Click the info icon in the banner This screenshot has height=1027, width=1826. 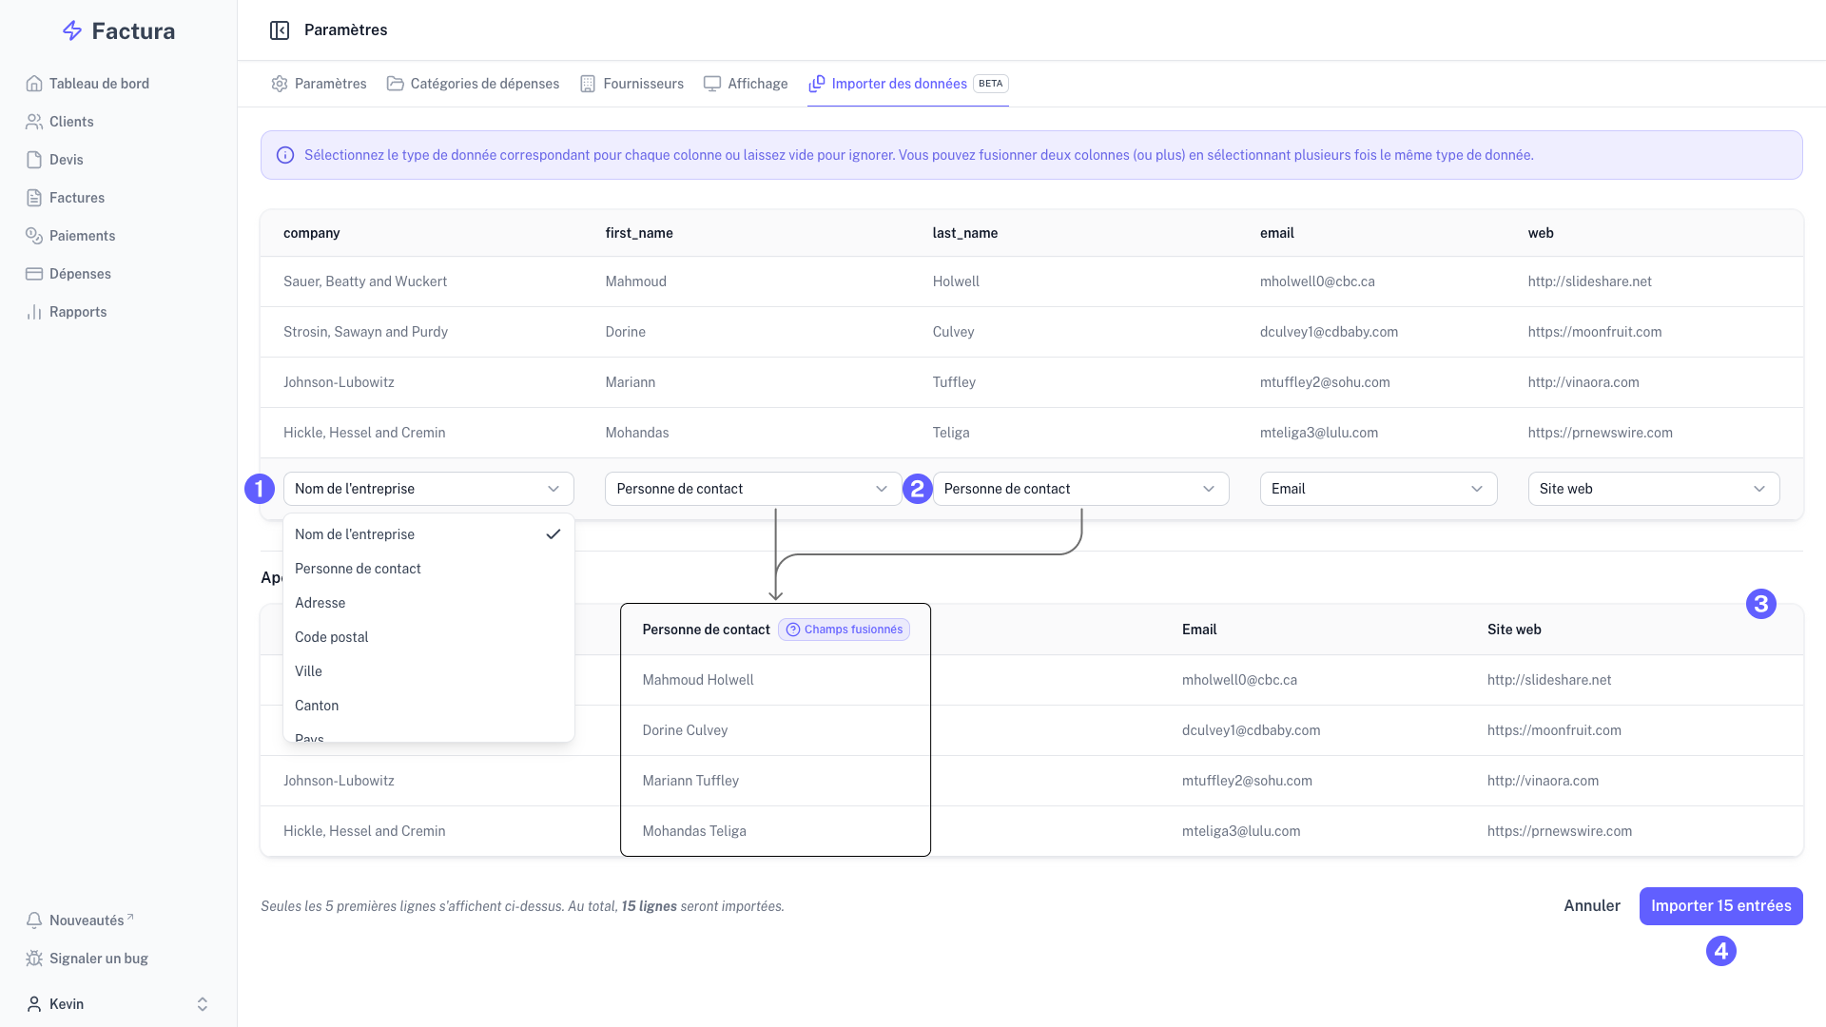click(285, 155)
